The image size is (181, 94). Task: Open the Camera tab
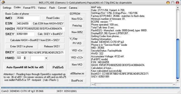(x=73, y=8)
